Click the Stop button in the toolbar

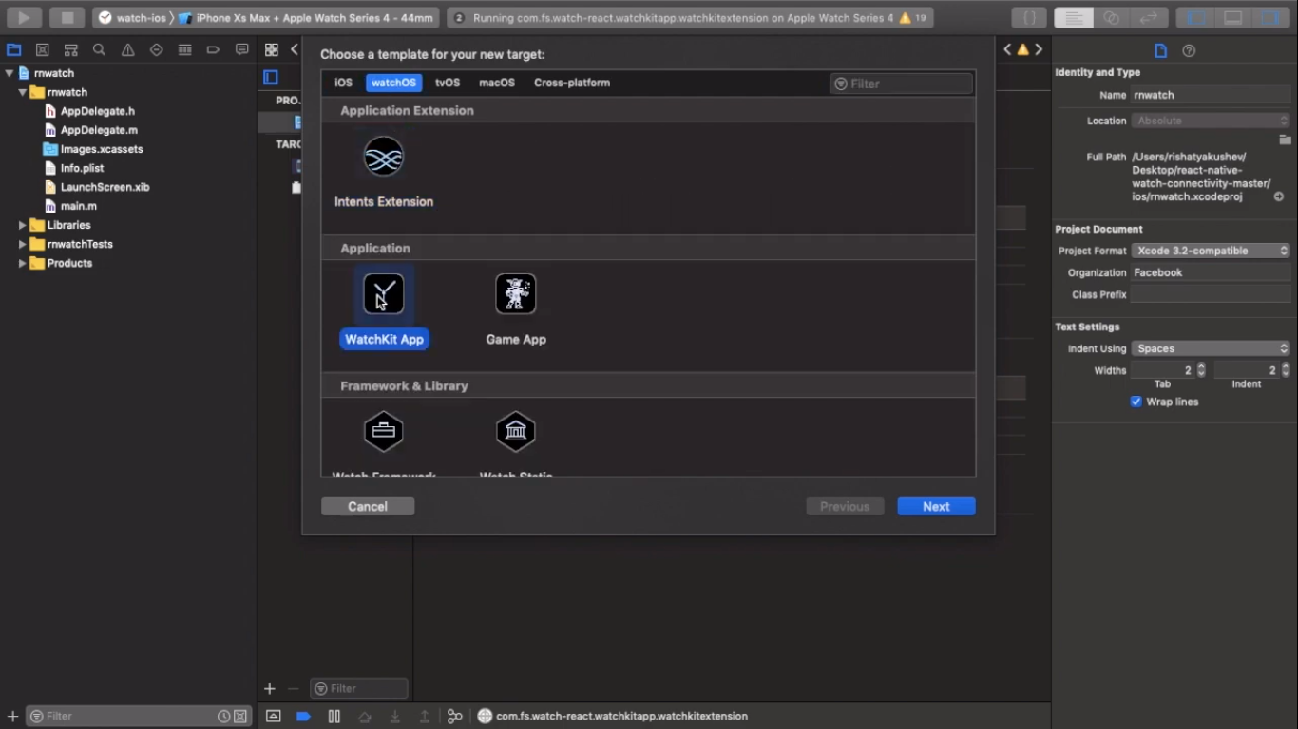point(67,17)
